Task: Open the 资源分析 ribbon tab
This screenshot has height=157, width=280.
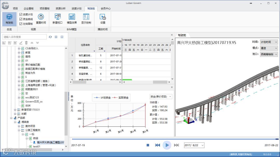Action: pos(60,8)
